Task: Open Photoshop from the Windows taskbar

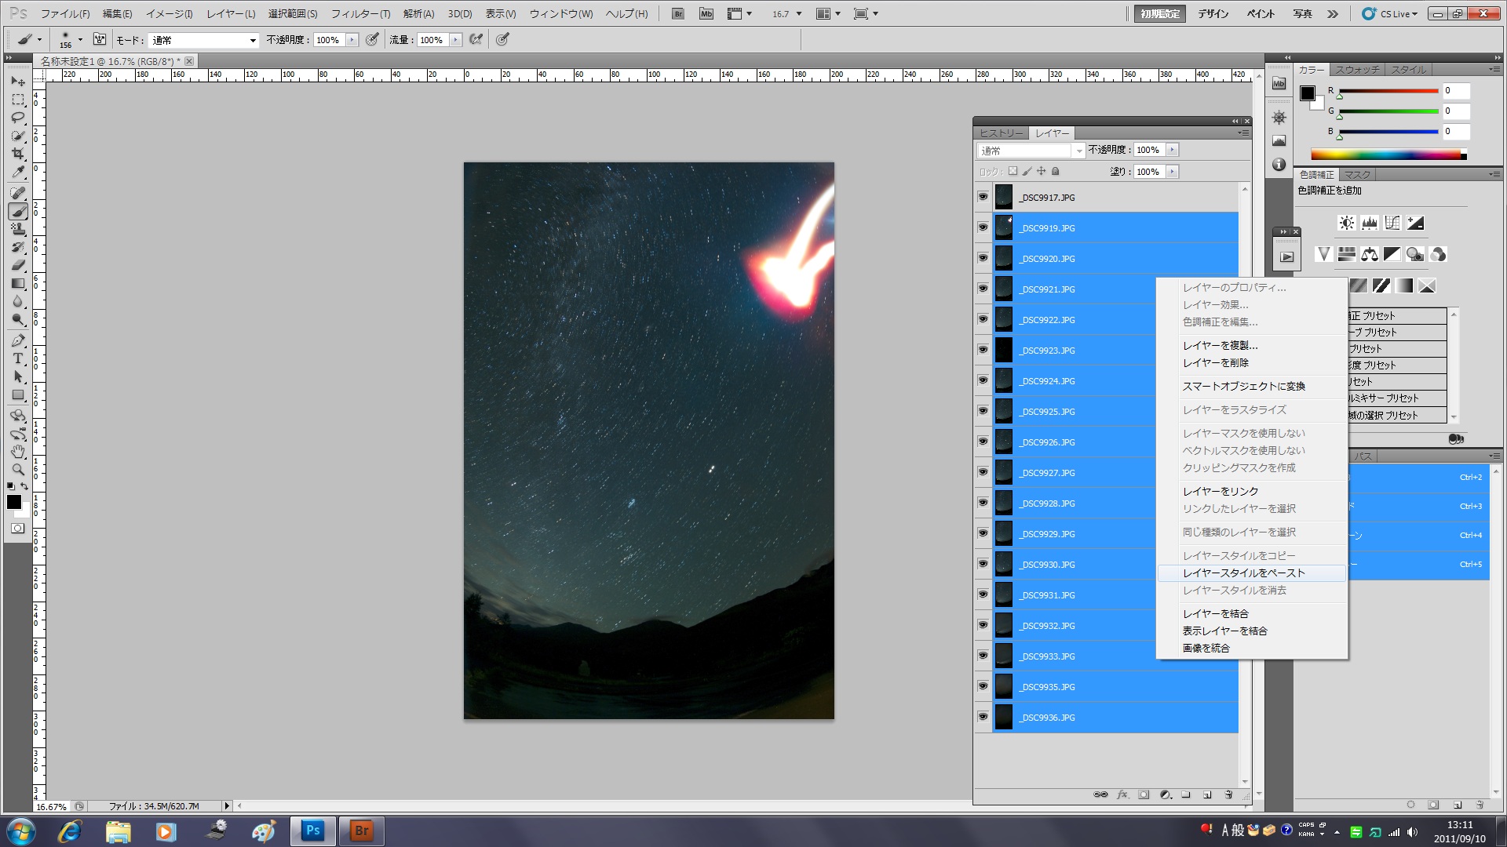Action: click(x=312, y=831)
